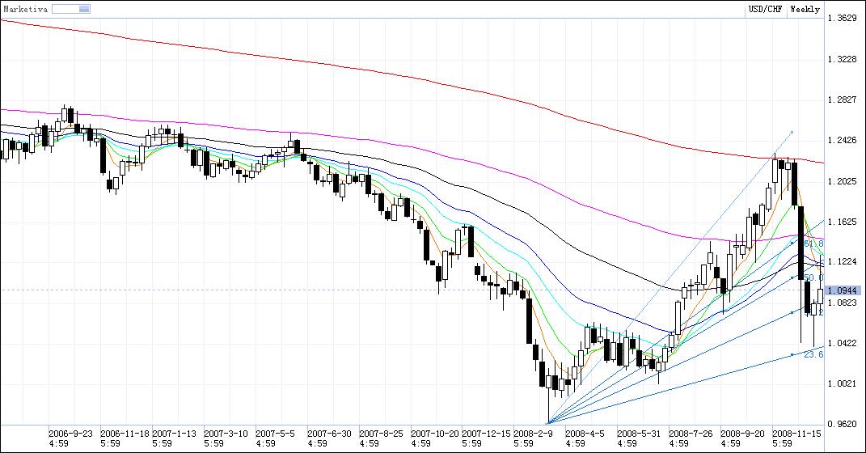Click the 1.3629 price axis label

click(843, 19)
